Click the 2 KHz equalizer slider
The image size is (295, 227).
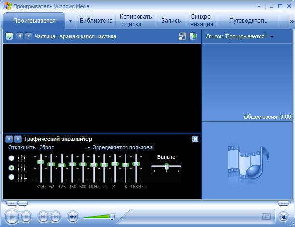104,165
